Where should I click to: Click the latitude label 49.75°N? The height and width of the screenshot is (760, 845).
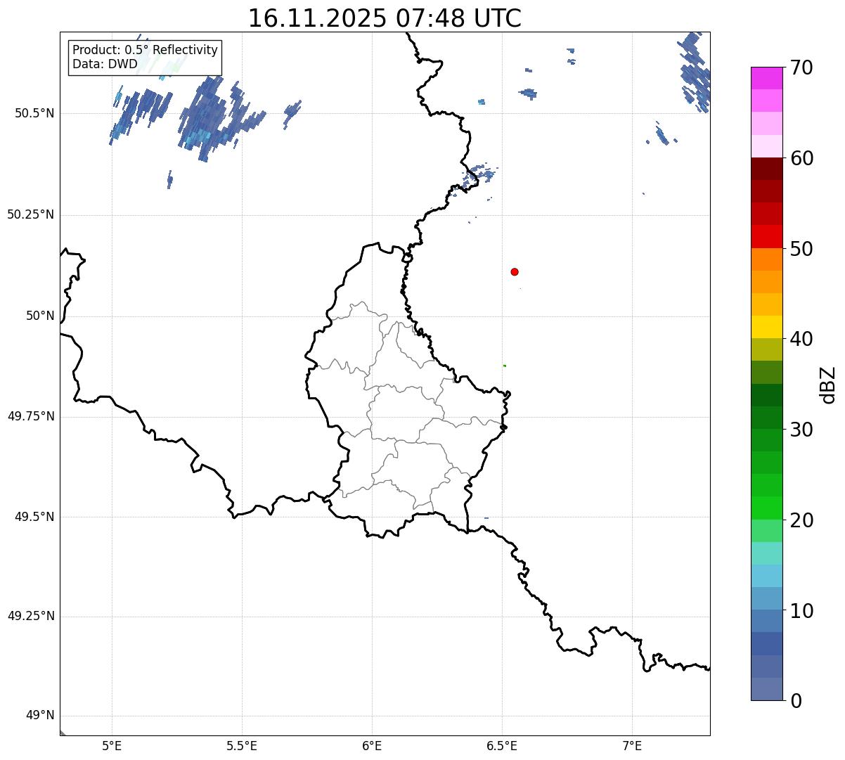(31, 416)
